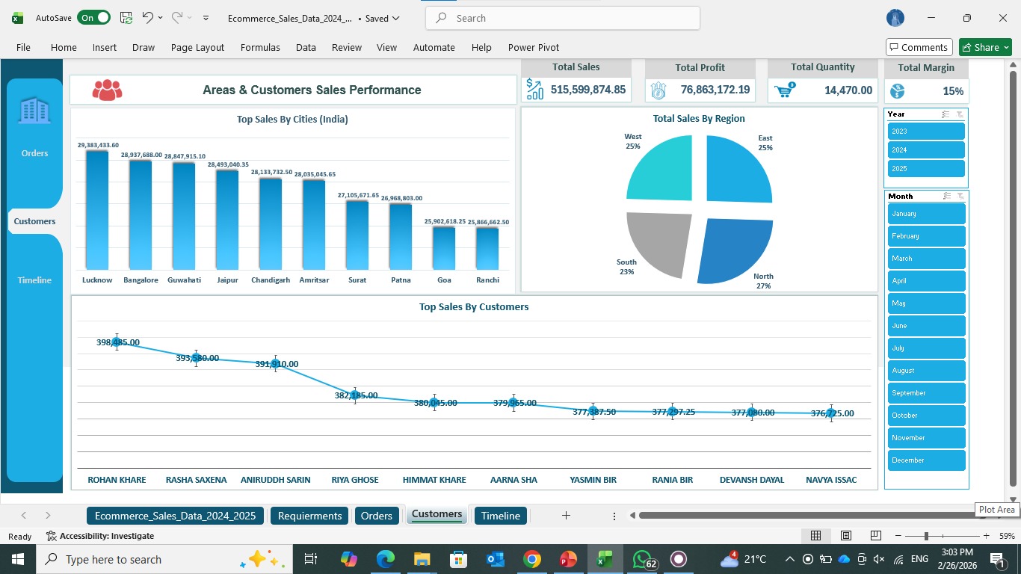Click the Undo arrow icon
Screen dimensions: 1021x574
point(148,18)
